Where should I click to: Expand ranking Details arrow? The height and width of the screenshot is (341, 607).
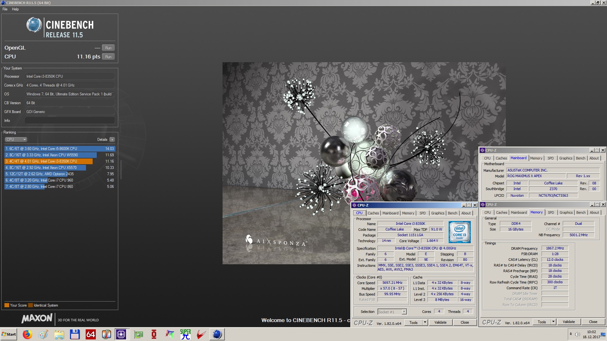[112, 140]
